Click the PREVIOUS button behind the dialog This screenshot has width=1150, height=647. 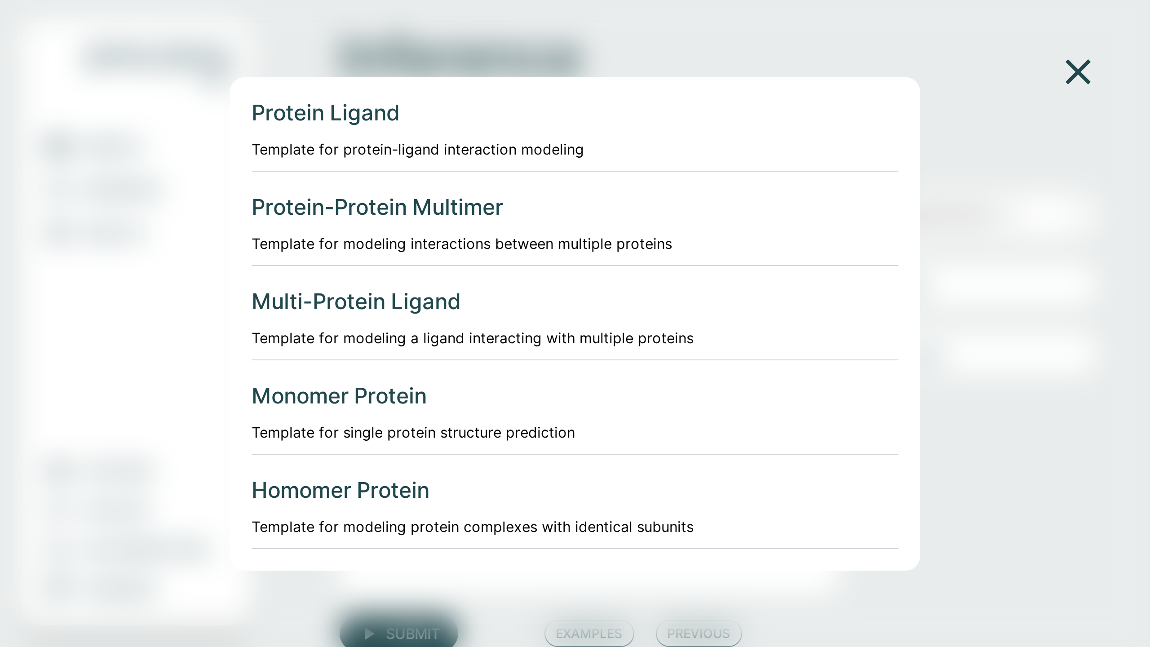tap(699, 634)
